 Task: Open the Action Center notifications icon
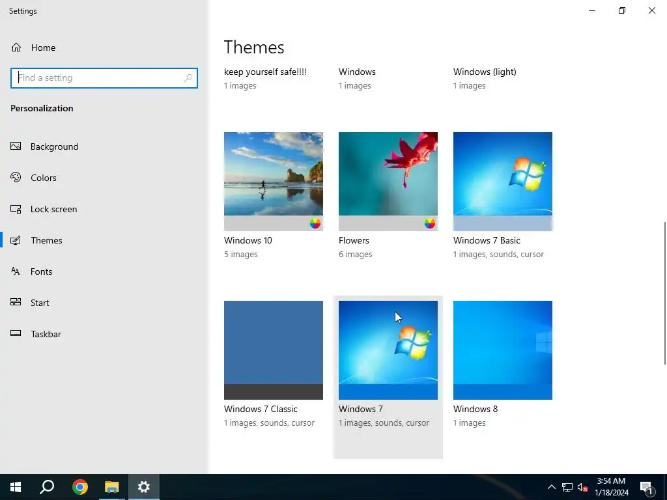pyautogui.click(x=647, y=488)
